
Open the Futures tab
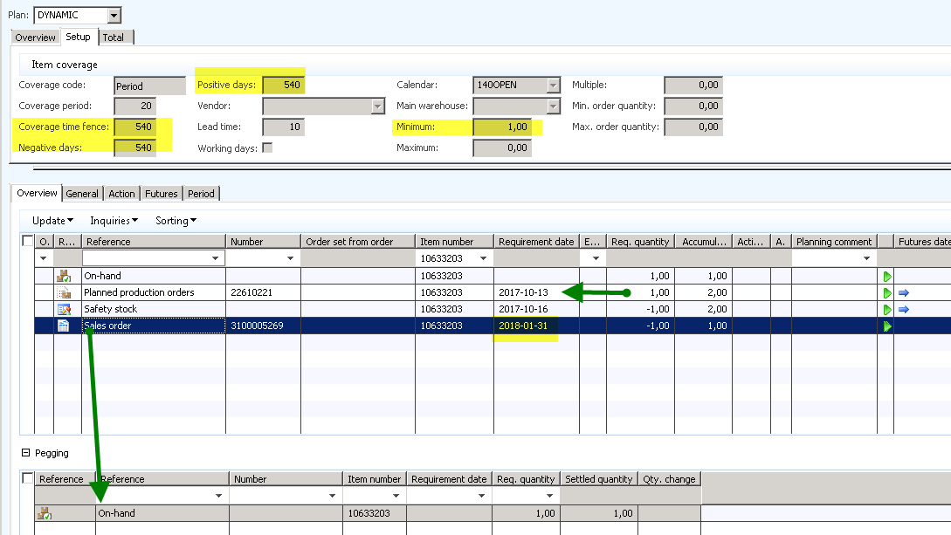pos(162,194)
